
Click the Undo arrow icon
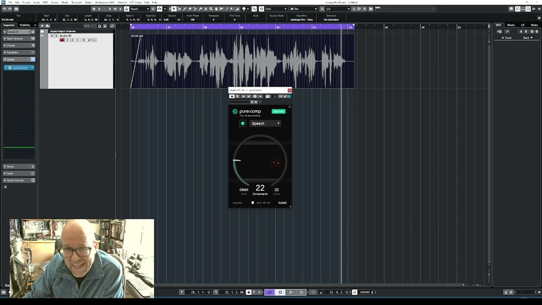point(4,9)
